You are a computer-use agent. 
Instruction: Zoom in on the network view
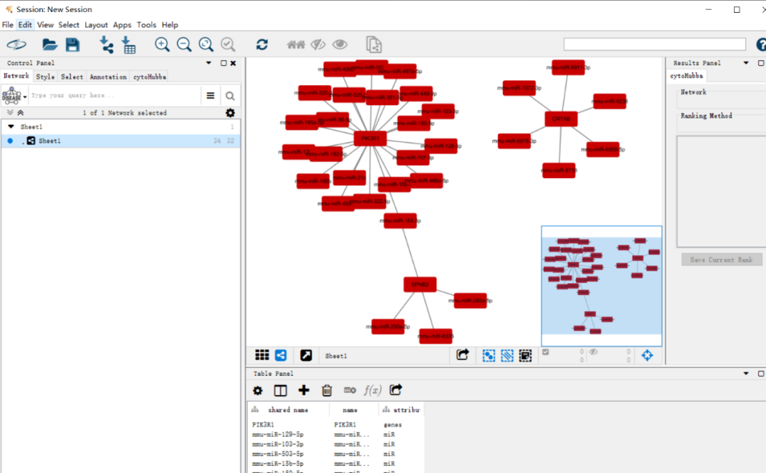[162, 44]
